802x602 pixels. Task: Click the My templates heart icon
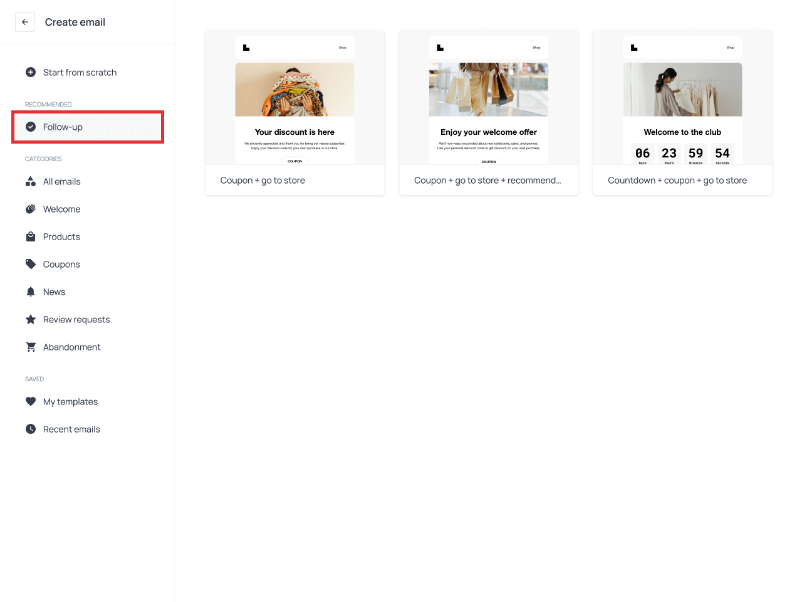pyautogui.click(x=31, y=401)
